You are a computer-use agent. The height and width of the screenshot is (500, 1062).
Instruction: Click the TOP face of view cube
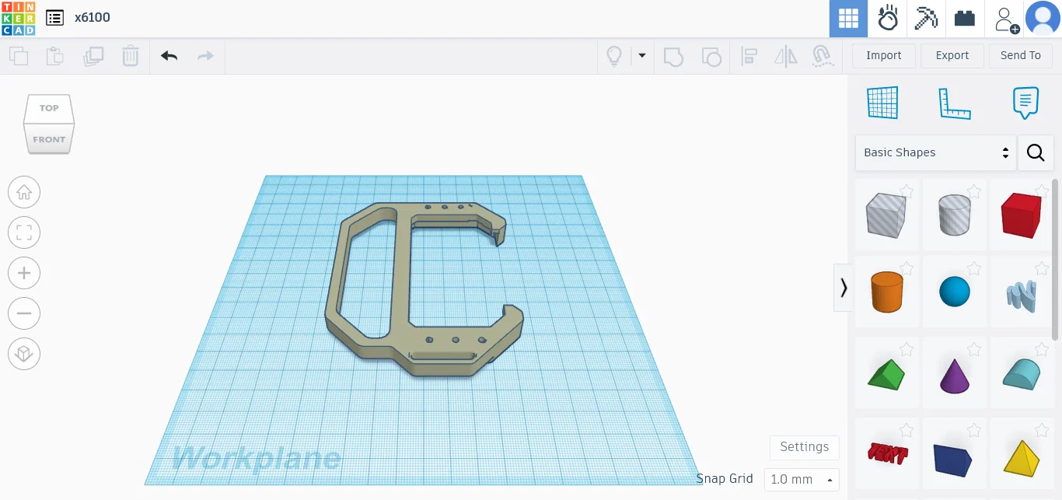tap(49, 108)
